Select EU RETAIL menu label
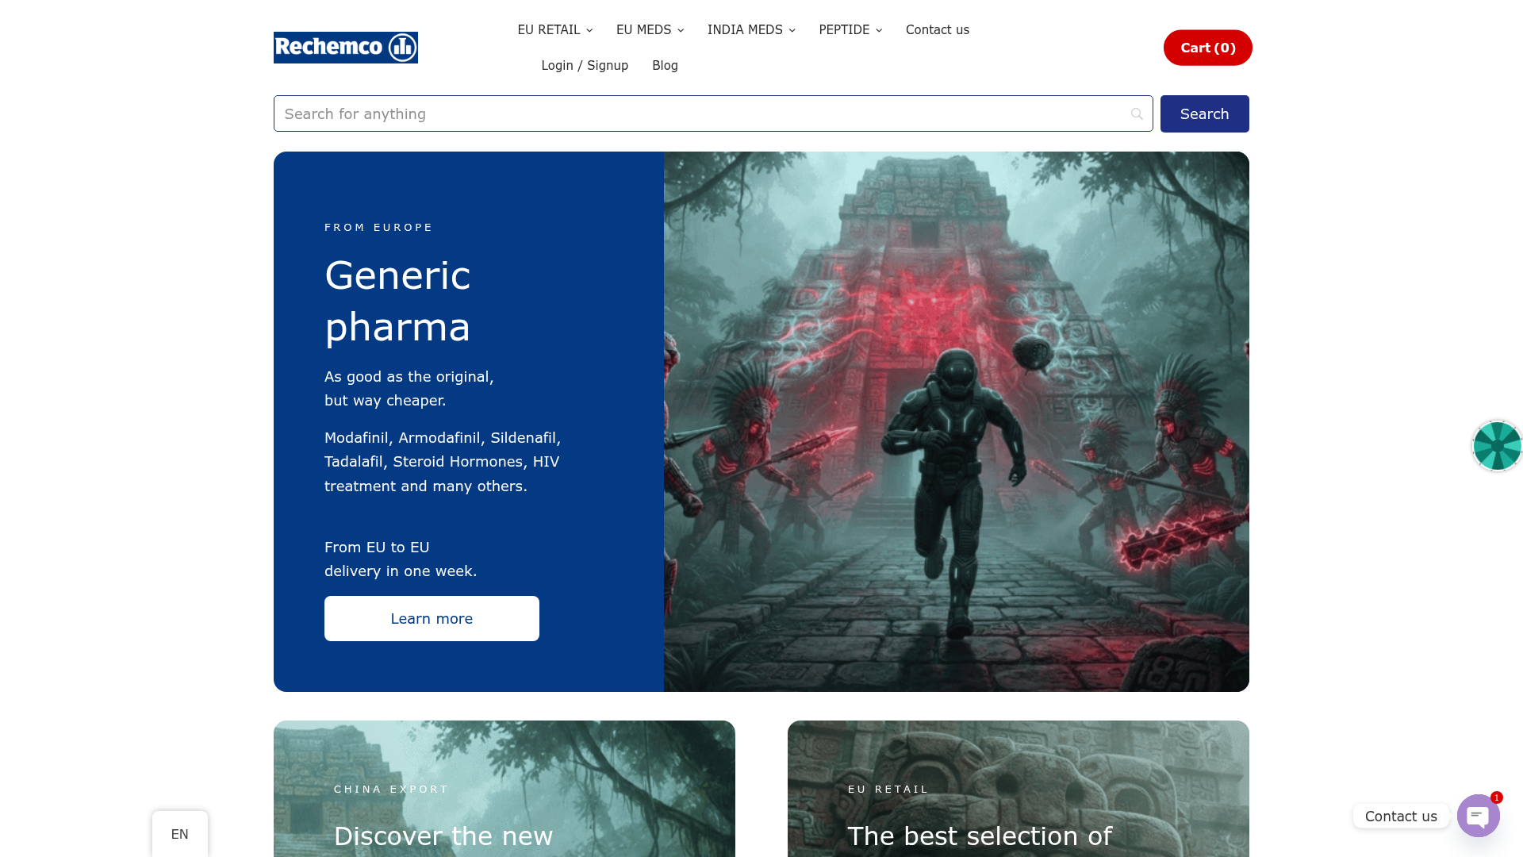Screen dimensions: 1523x857 549,30
